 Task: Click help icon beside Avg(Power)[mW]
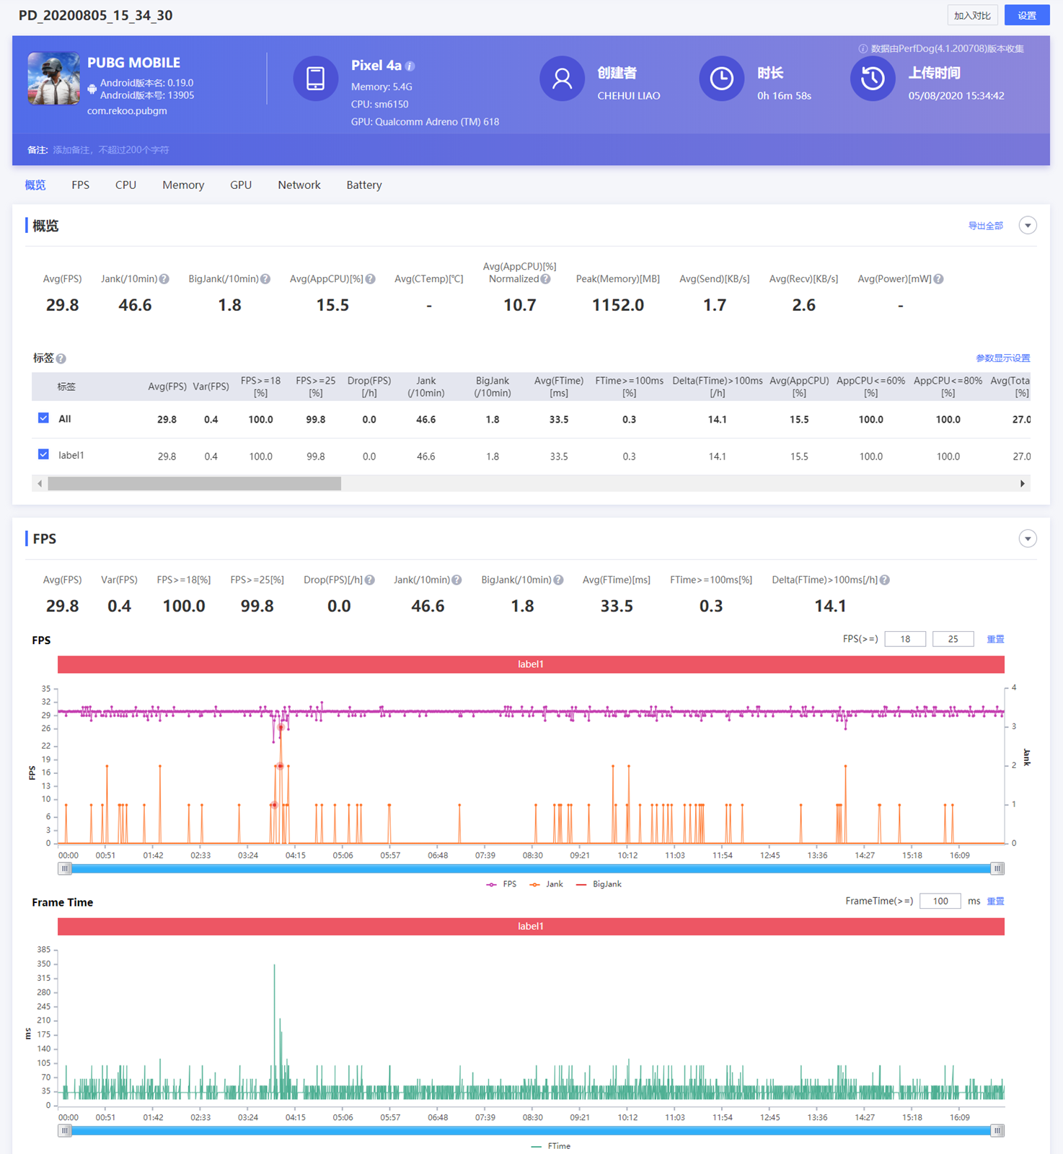tap(938, 279)
